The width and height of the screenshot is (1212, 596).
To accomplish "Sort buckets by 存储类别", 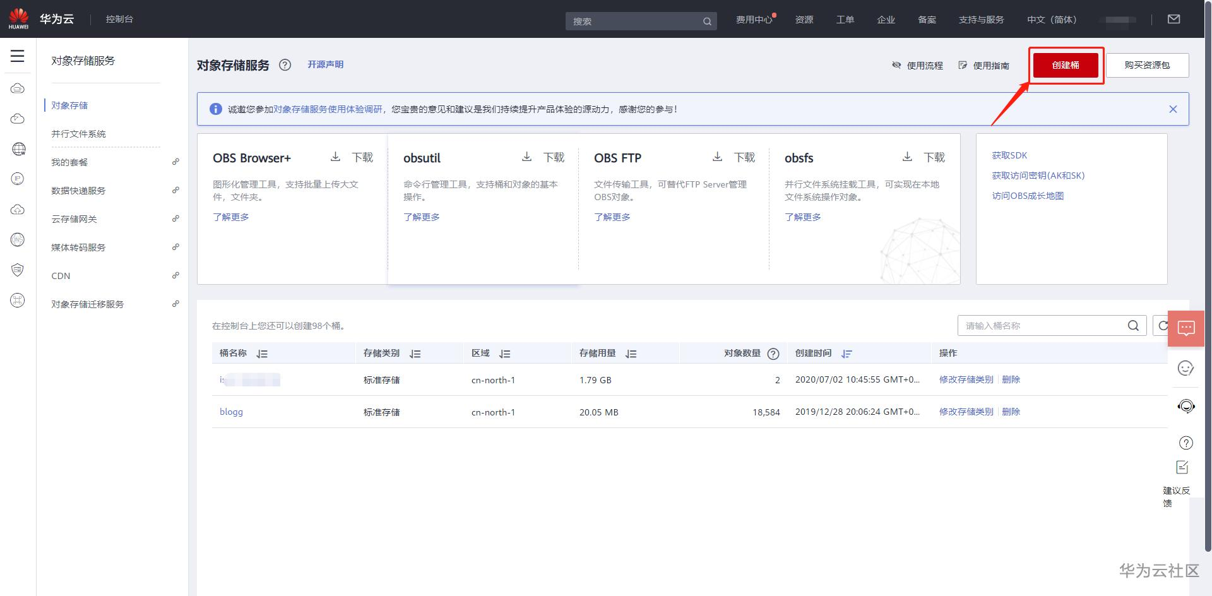I will coord(415,354).
